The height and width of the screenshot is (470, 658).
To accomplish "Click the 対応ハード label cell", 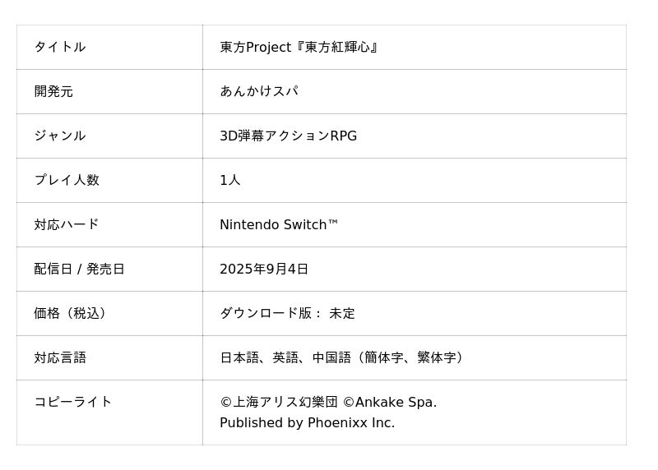I will coord(67,225).
